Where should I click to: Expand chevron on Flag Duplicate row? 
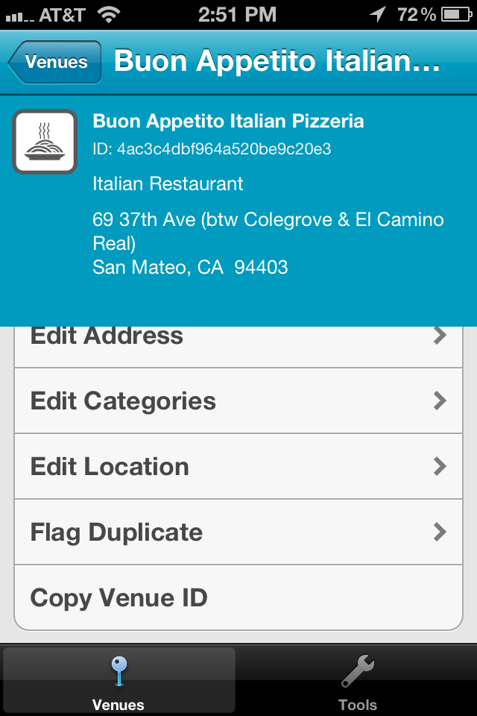440,532
